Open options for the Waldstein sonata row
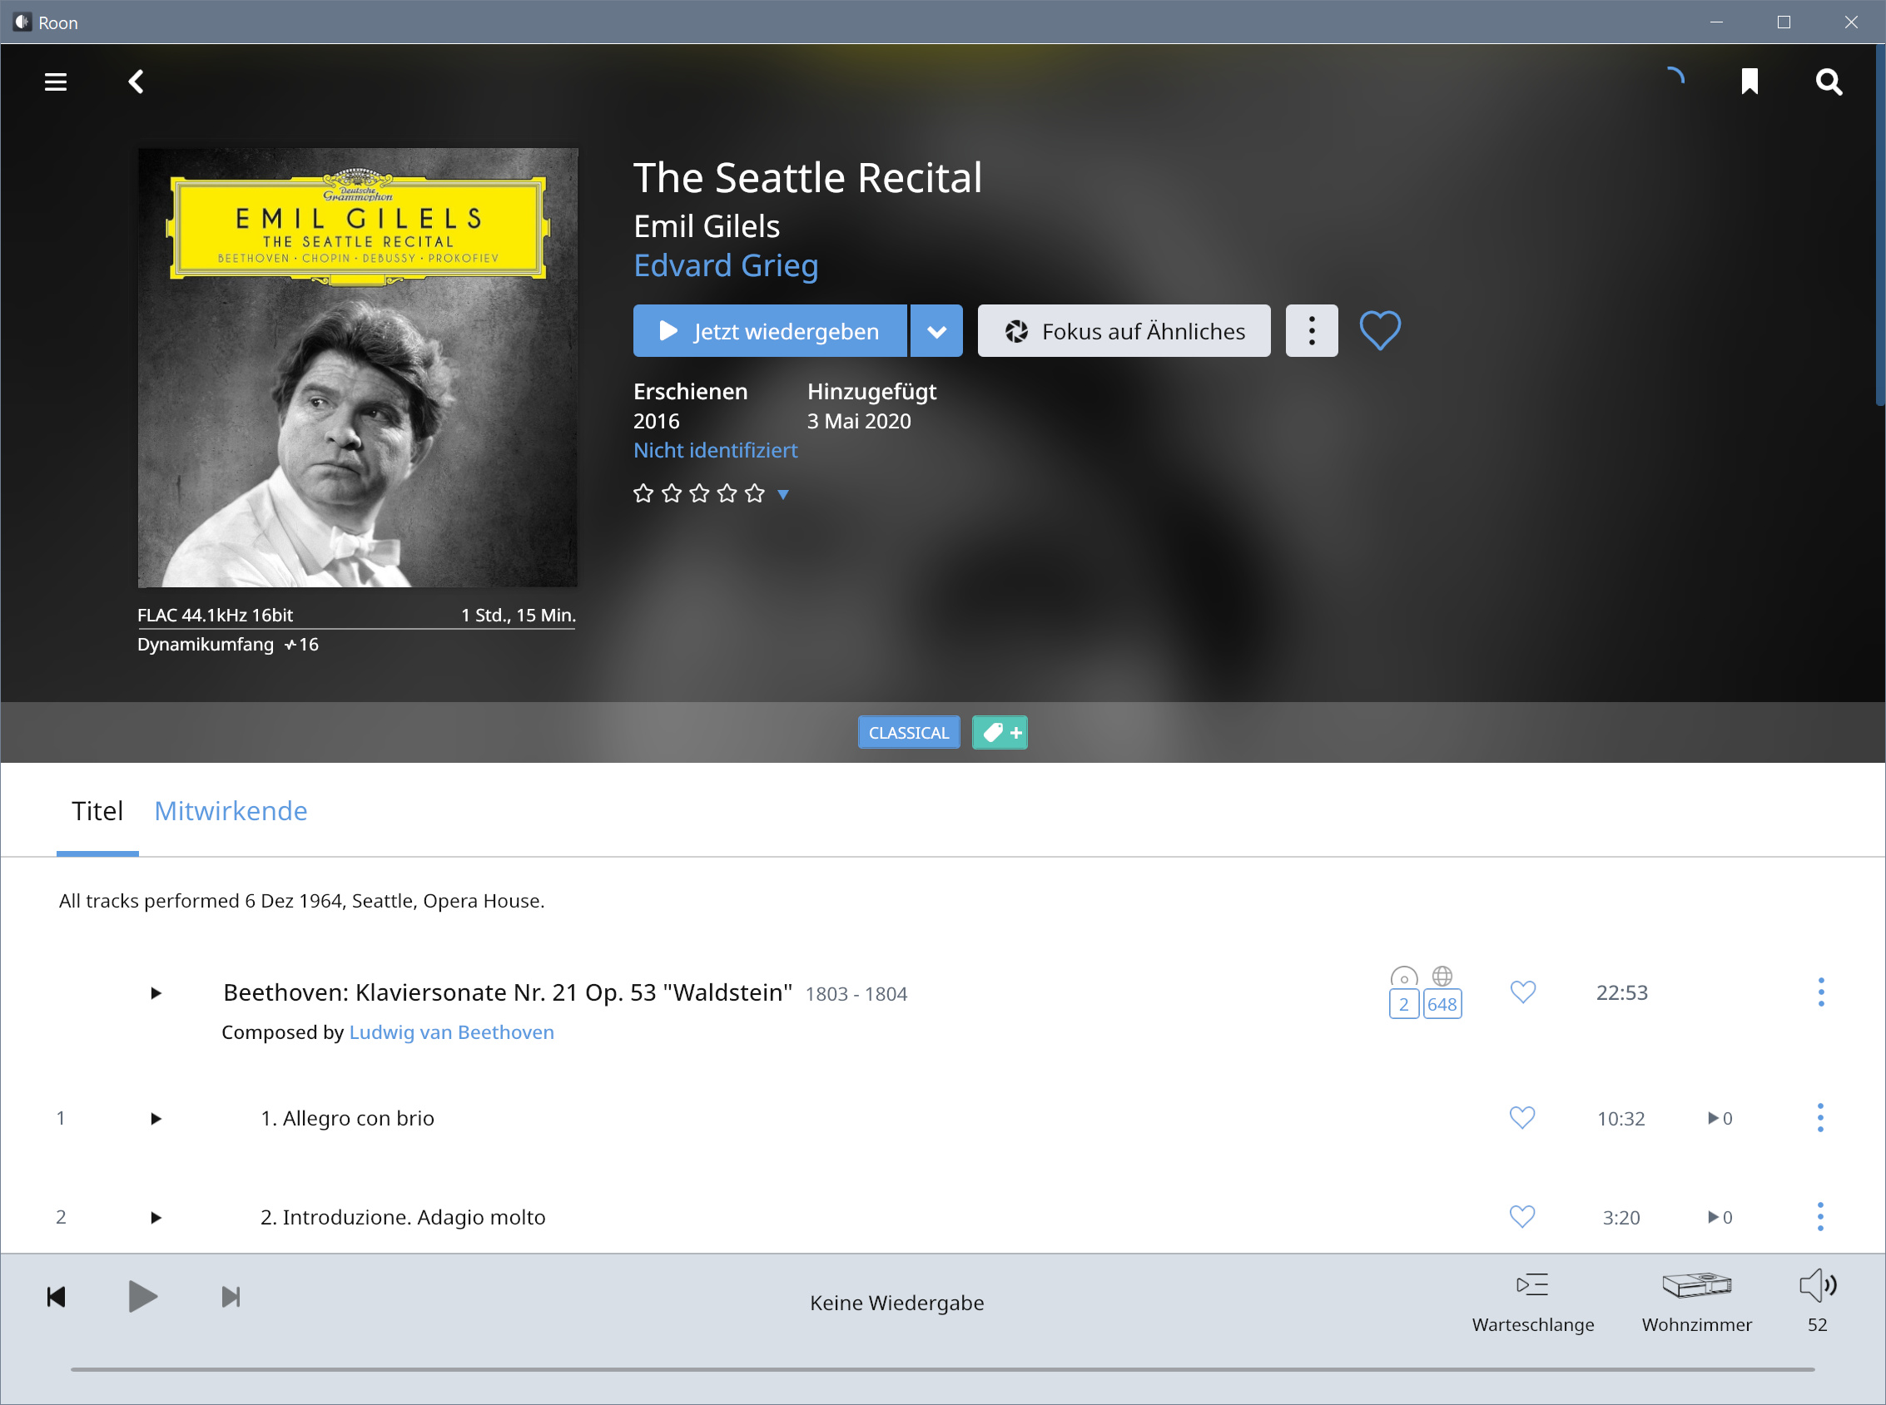The width and height of the screenshot is (1886, 1405). (1820, 992)
